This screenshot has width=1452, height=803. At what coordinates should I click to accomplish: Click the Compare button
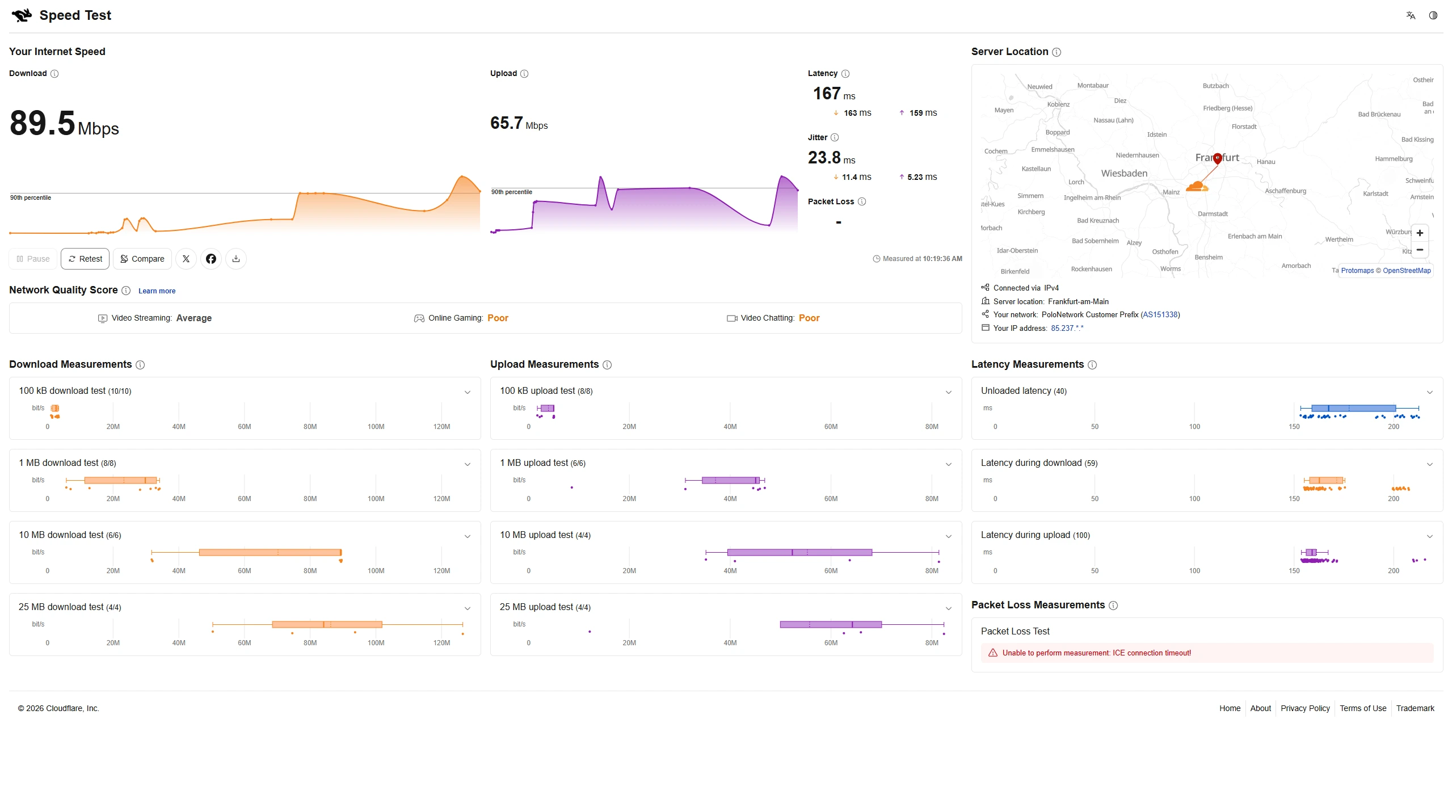(x=142, y=259)
